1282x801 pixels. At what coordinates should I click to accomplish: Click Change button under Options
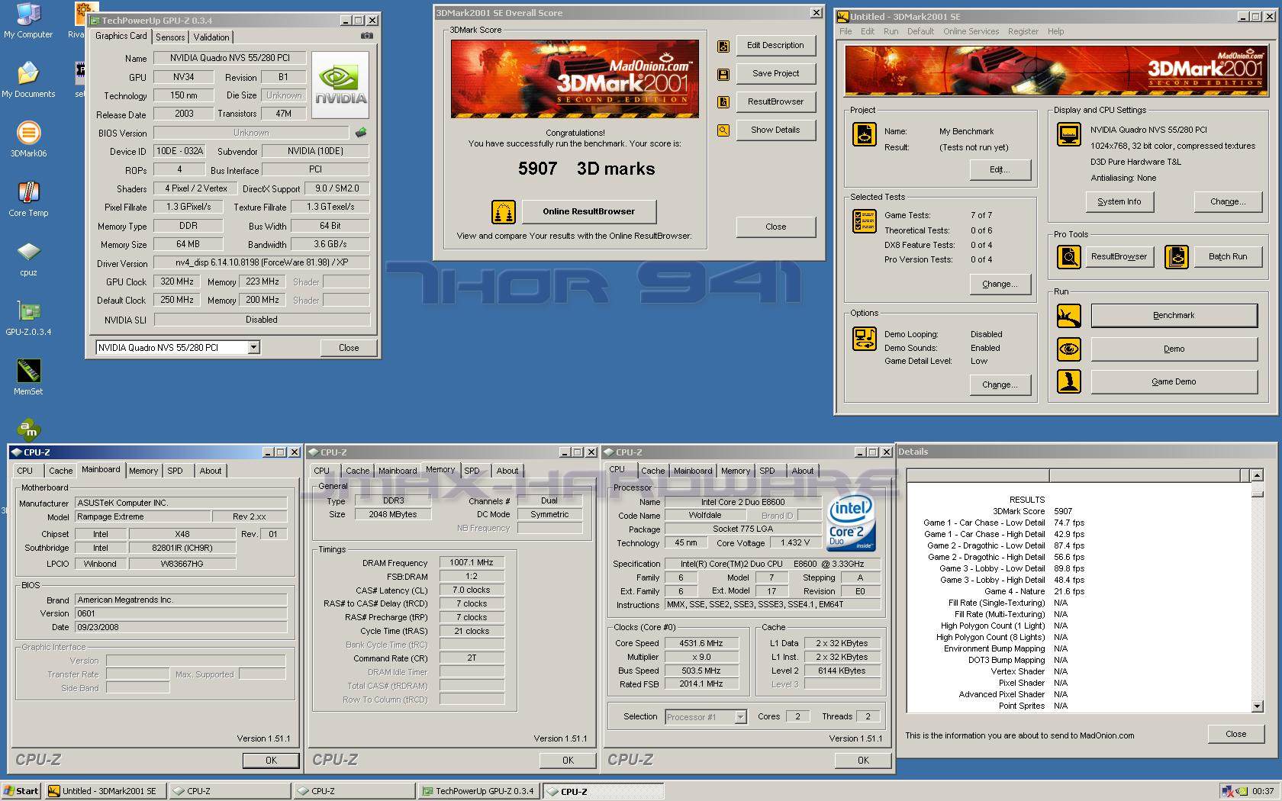[1000, 385]
